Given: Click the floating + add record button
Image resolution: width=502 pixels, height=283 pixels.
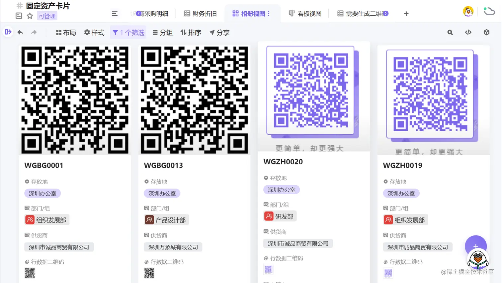Looking at the screenshot, I should (476, 246).
